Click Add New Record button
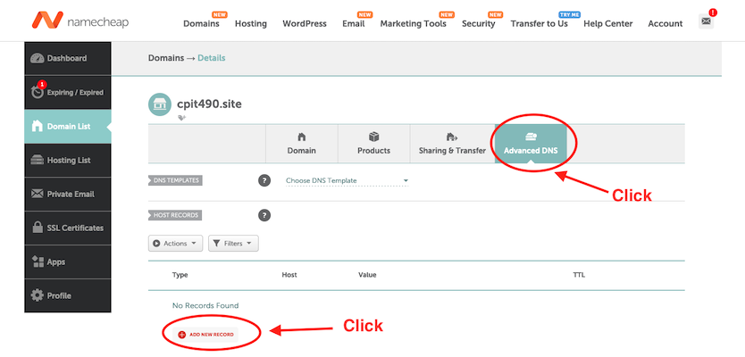 [x=213, y=334]
